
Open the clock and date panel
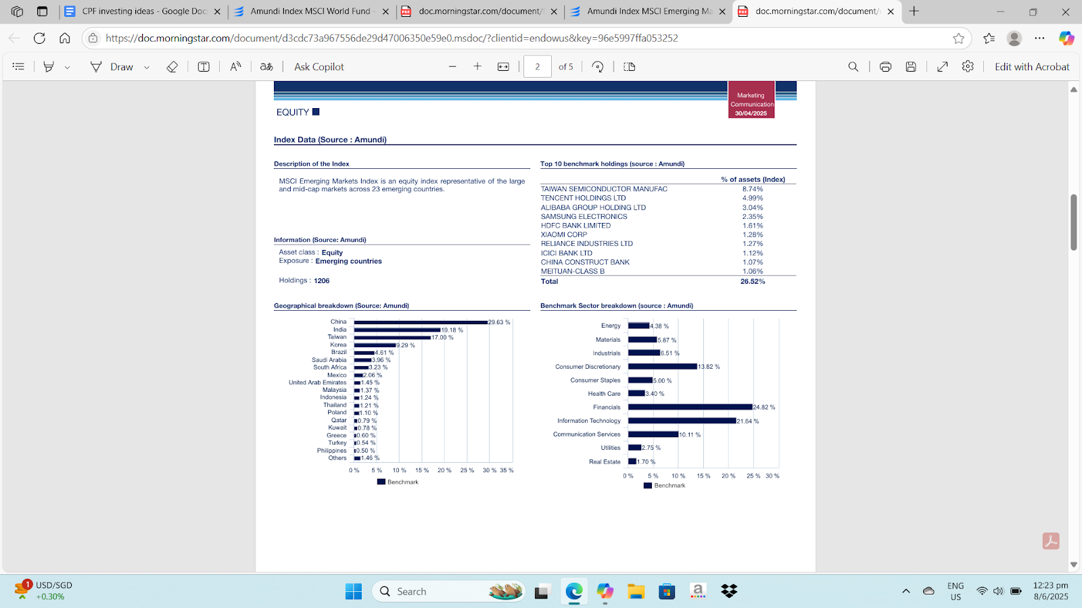click(1050, 591)
